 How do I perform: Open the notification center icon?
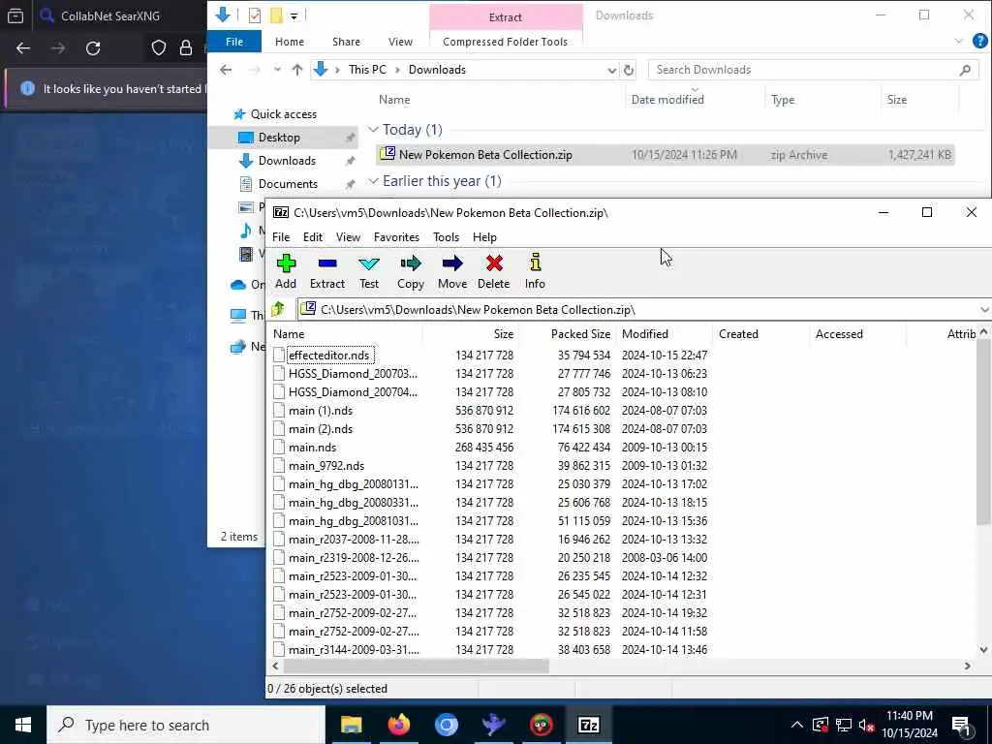pos(961,725)
